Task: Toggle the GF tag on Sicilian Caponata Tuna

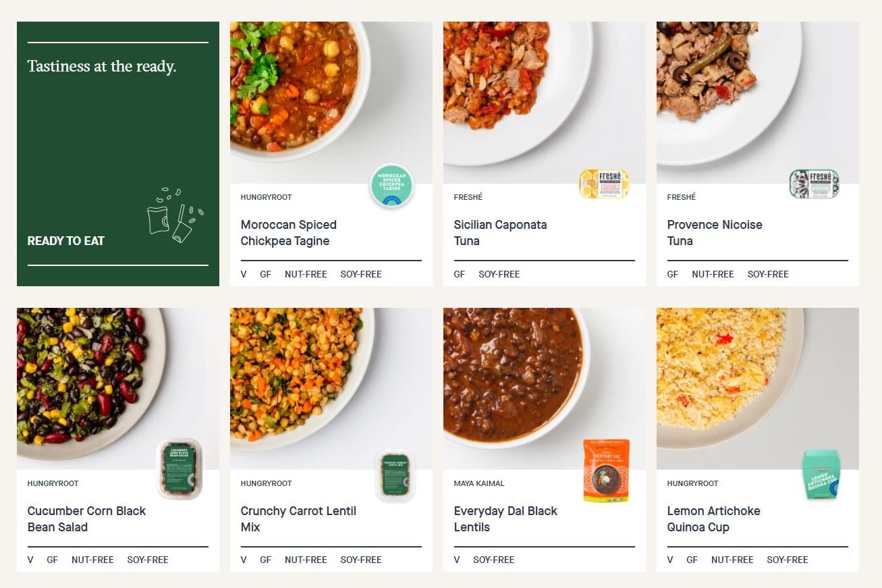Action: coord(459,274)
